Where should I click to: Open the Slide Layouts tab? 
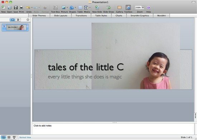[61, 15]
